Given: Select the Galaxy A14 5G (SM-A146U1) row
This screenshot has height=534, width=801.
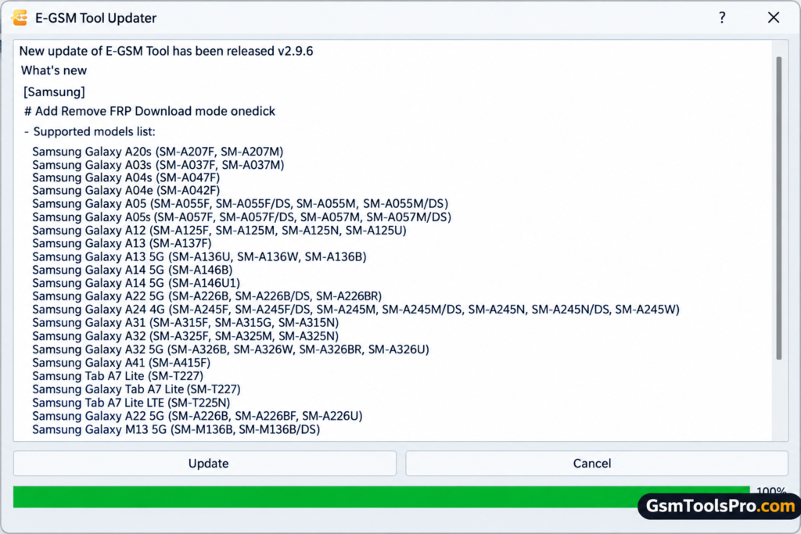Looking at the screenshot, I should tap(136, 283).
